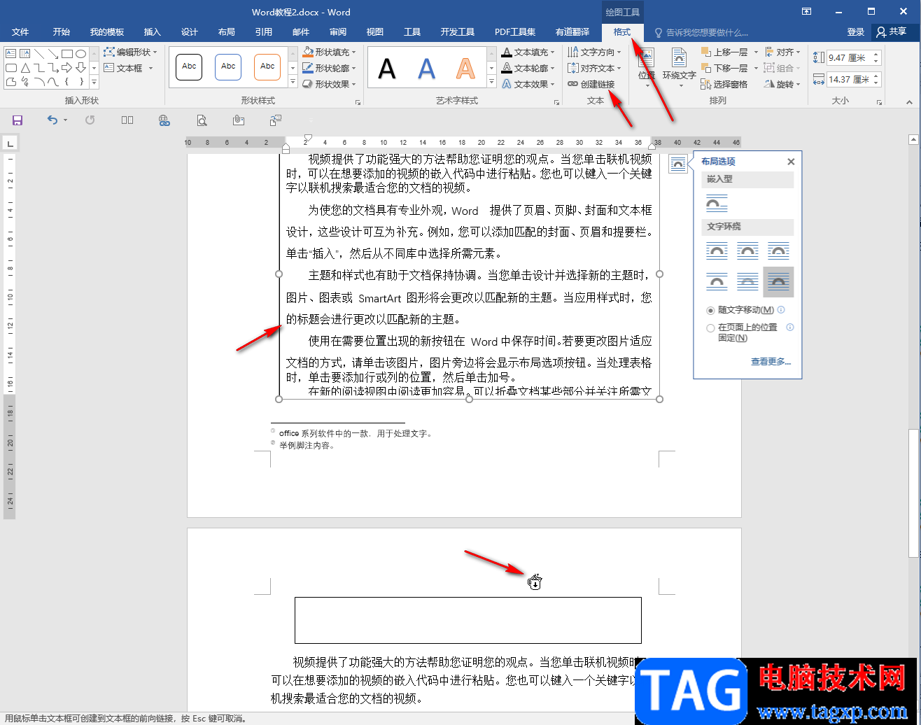Click the first black-outline Abc shape style
This screenshot has height=725, width=921.
(189, 66)
